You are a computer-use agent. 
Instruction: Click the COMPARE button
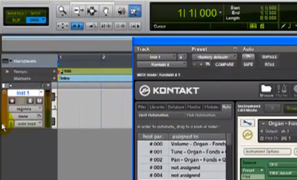[x=224, y=65]
